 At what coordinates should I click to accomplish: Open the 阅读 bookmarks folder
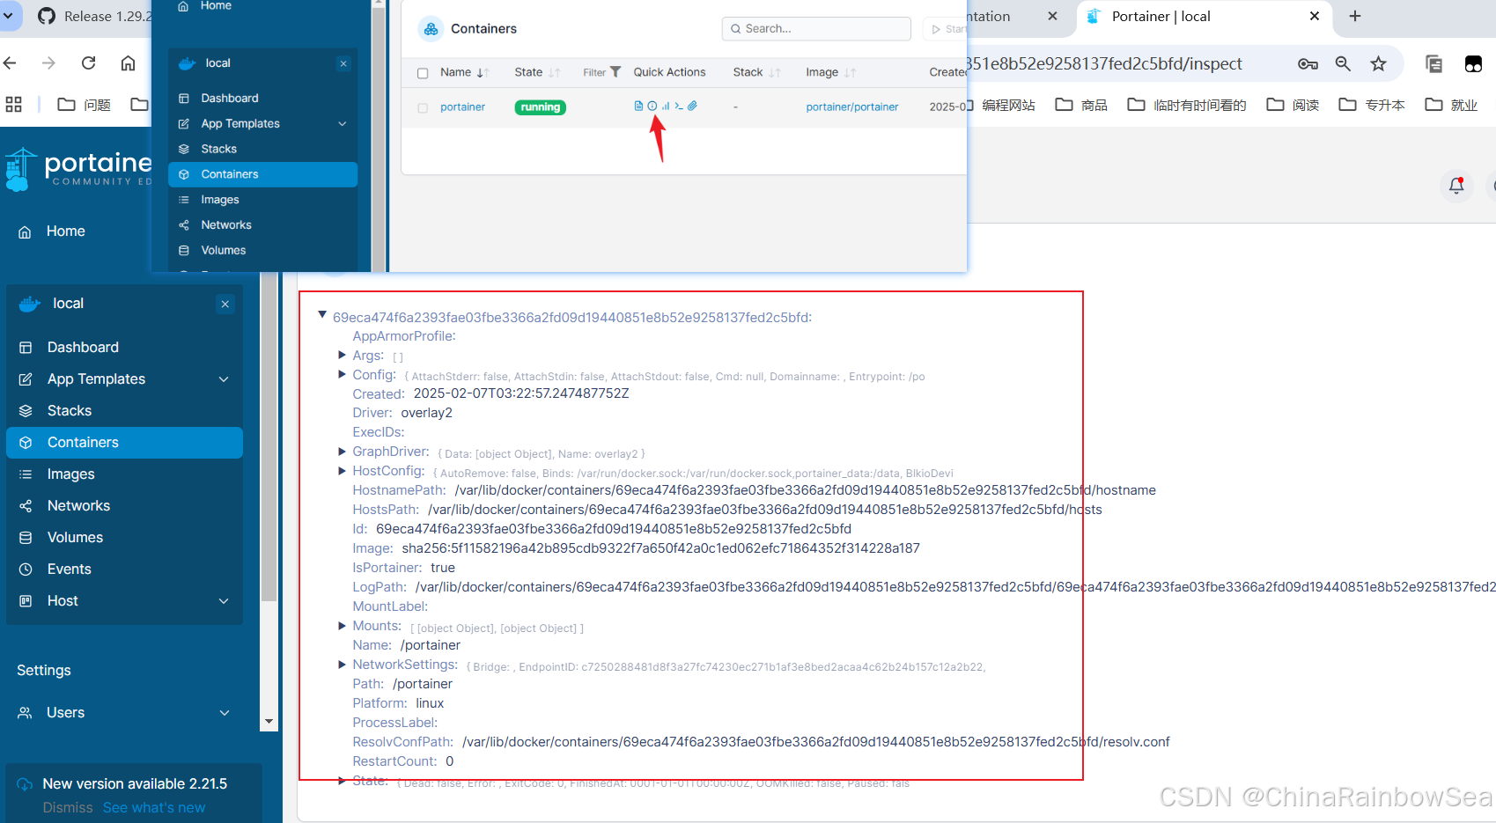click(1293, 105)
